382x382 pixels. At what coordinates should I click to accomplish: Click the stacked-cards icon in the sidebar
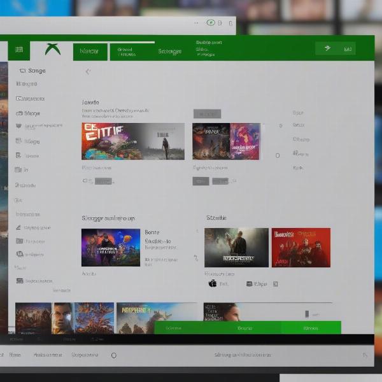[x=20, y=254]
